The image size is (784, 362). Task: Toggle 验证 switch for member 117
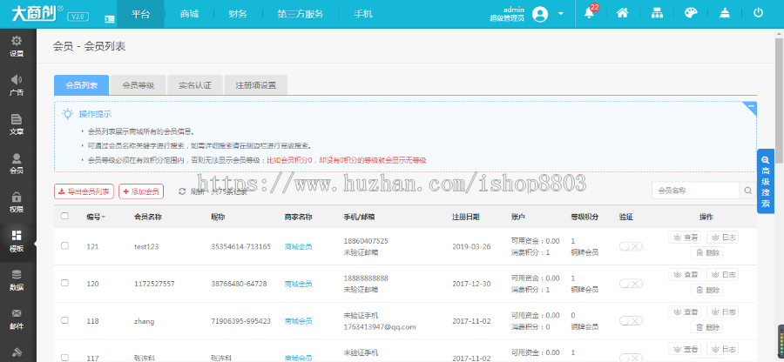tap(631, 358)
